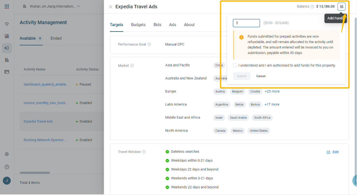Image resolution: width=357 pixels, height=195 pixels.
Task: Click the Mexico market tag
Action: [237, 131]
